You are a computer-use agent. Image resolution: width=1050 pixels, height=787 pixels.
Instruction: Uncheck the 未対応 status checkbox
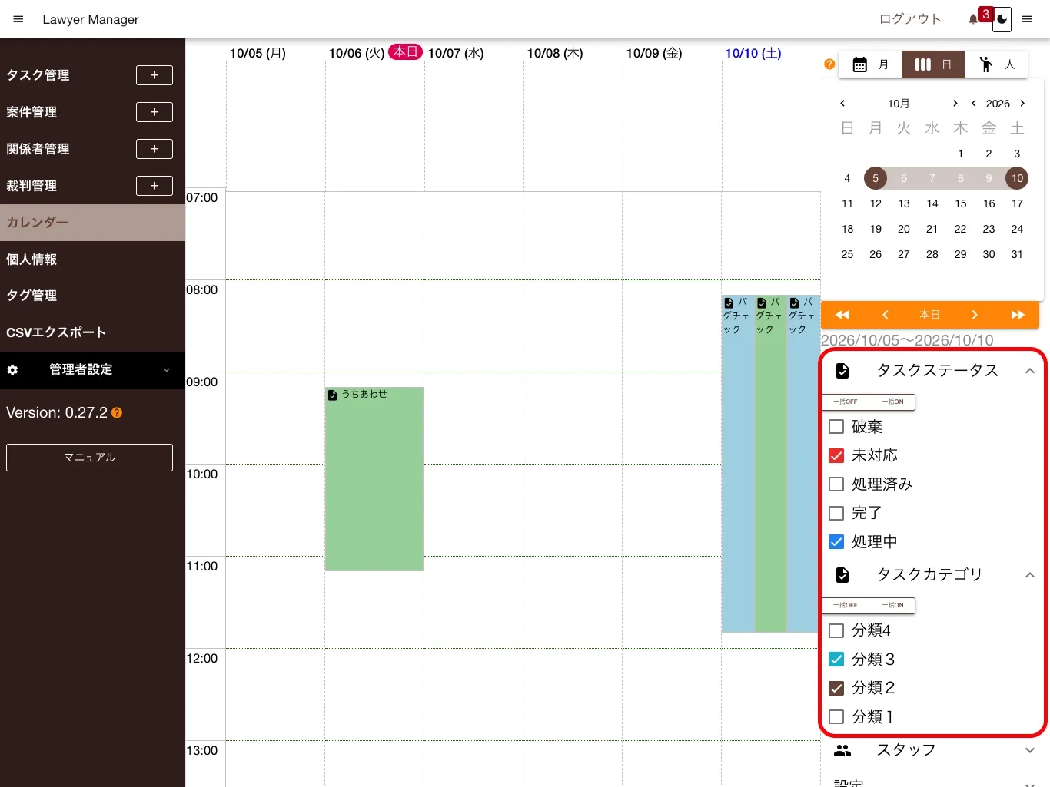tap(836, 455)
